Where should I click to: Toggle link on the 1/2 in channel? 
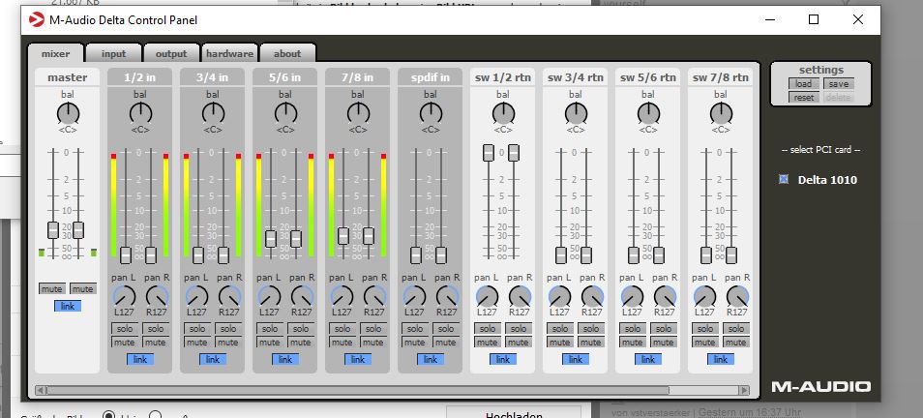(x=140, y=359)
